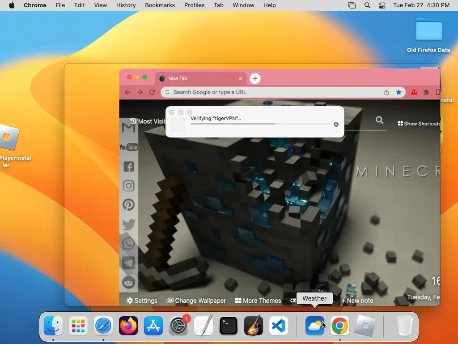This screenshot has height=344, width=458.
Task: Open Reddit shortcut in the sidebar
Action: point(128,282)
